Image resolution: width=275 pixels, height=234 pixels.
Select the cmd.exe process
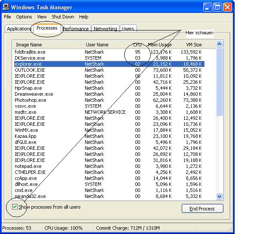pyautogui.click(x=109, y=190)
